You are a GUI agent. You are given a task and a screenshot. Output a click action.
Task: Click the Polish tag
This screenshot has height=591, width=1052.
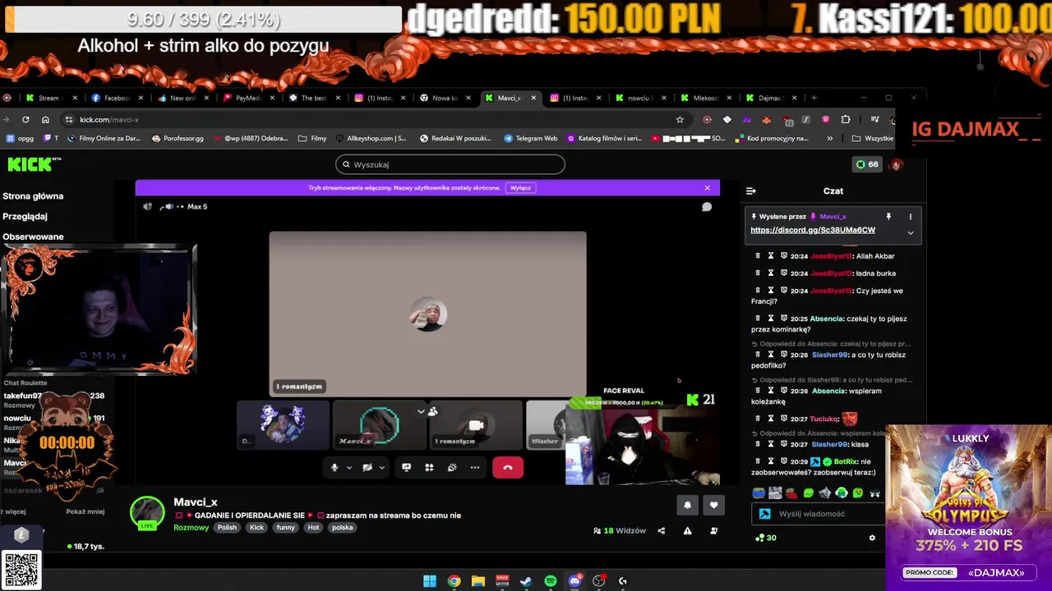[x=227, y=528]
